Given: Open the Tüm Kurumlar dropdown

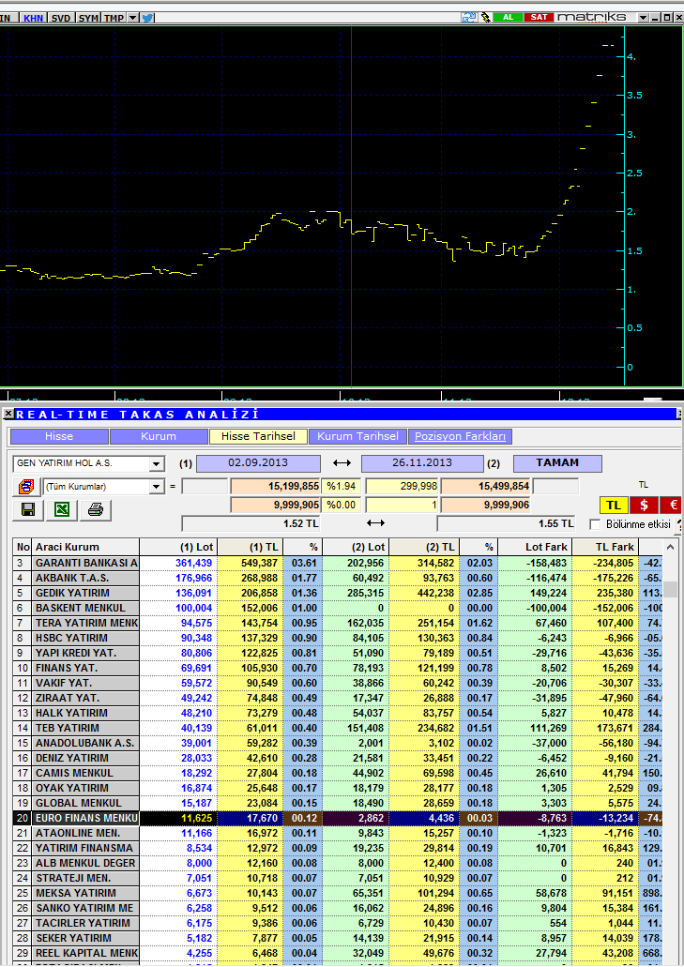Looking at the screenshot, I should click(157, 487).
